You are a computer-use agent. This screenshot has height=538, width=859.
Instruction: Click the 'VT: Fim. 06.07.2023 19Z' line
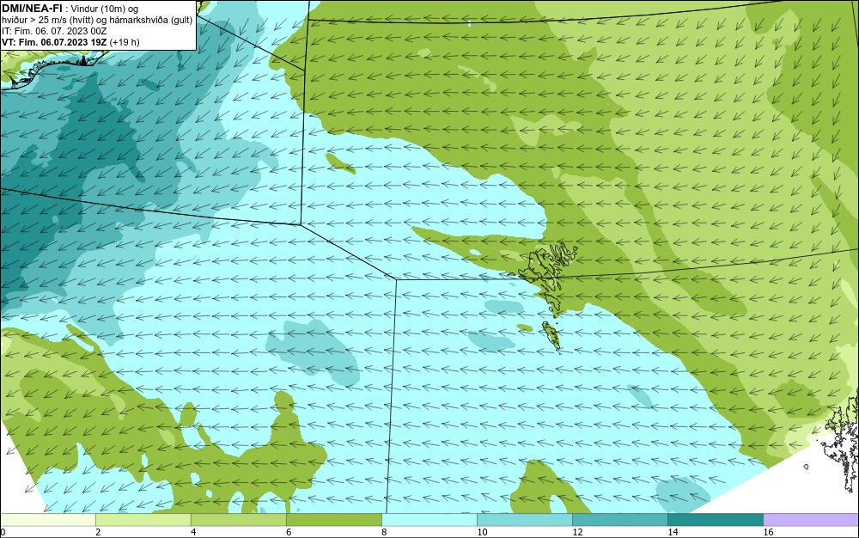(55, 42)
